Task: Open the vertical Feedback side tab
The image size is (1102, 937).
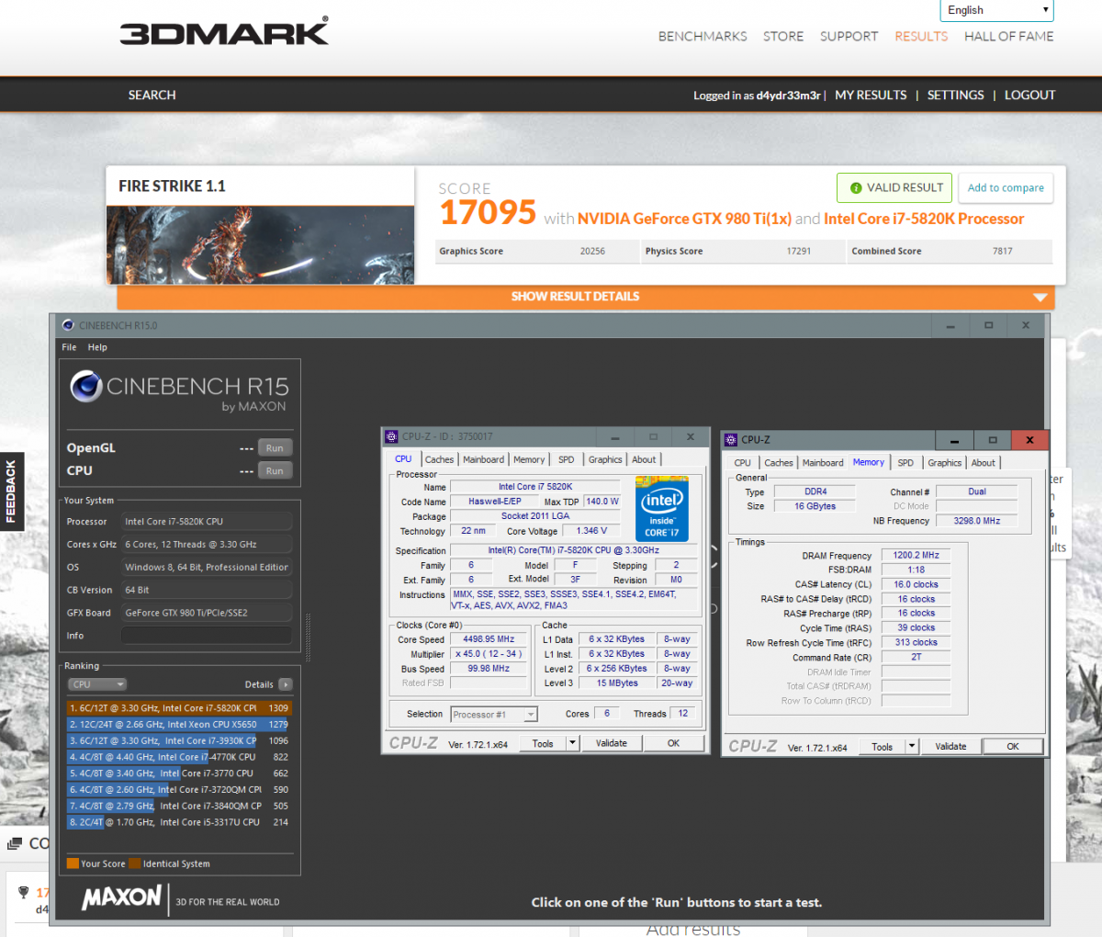Action: click(x=11, y=491)
